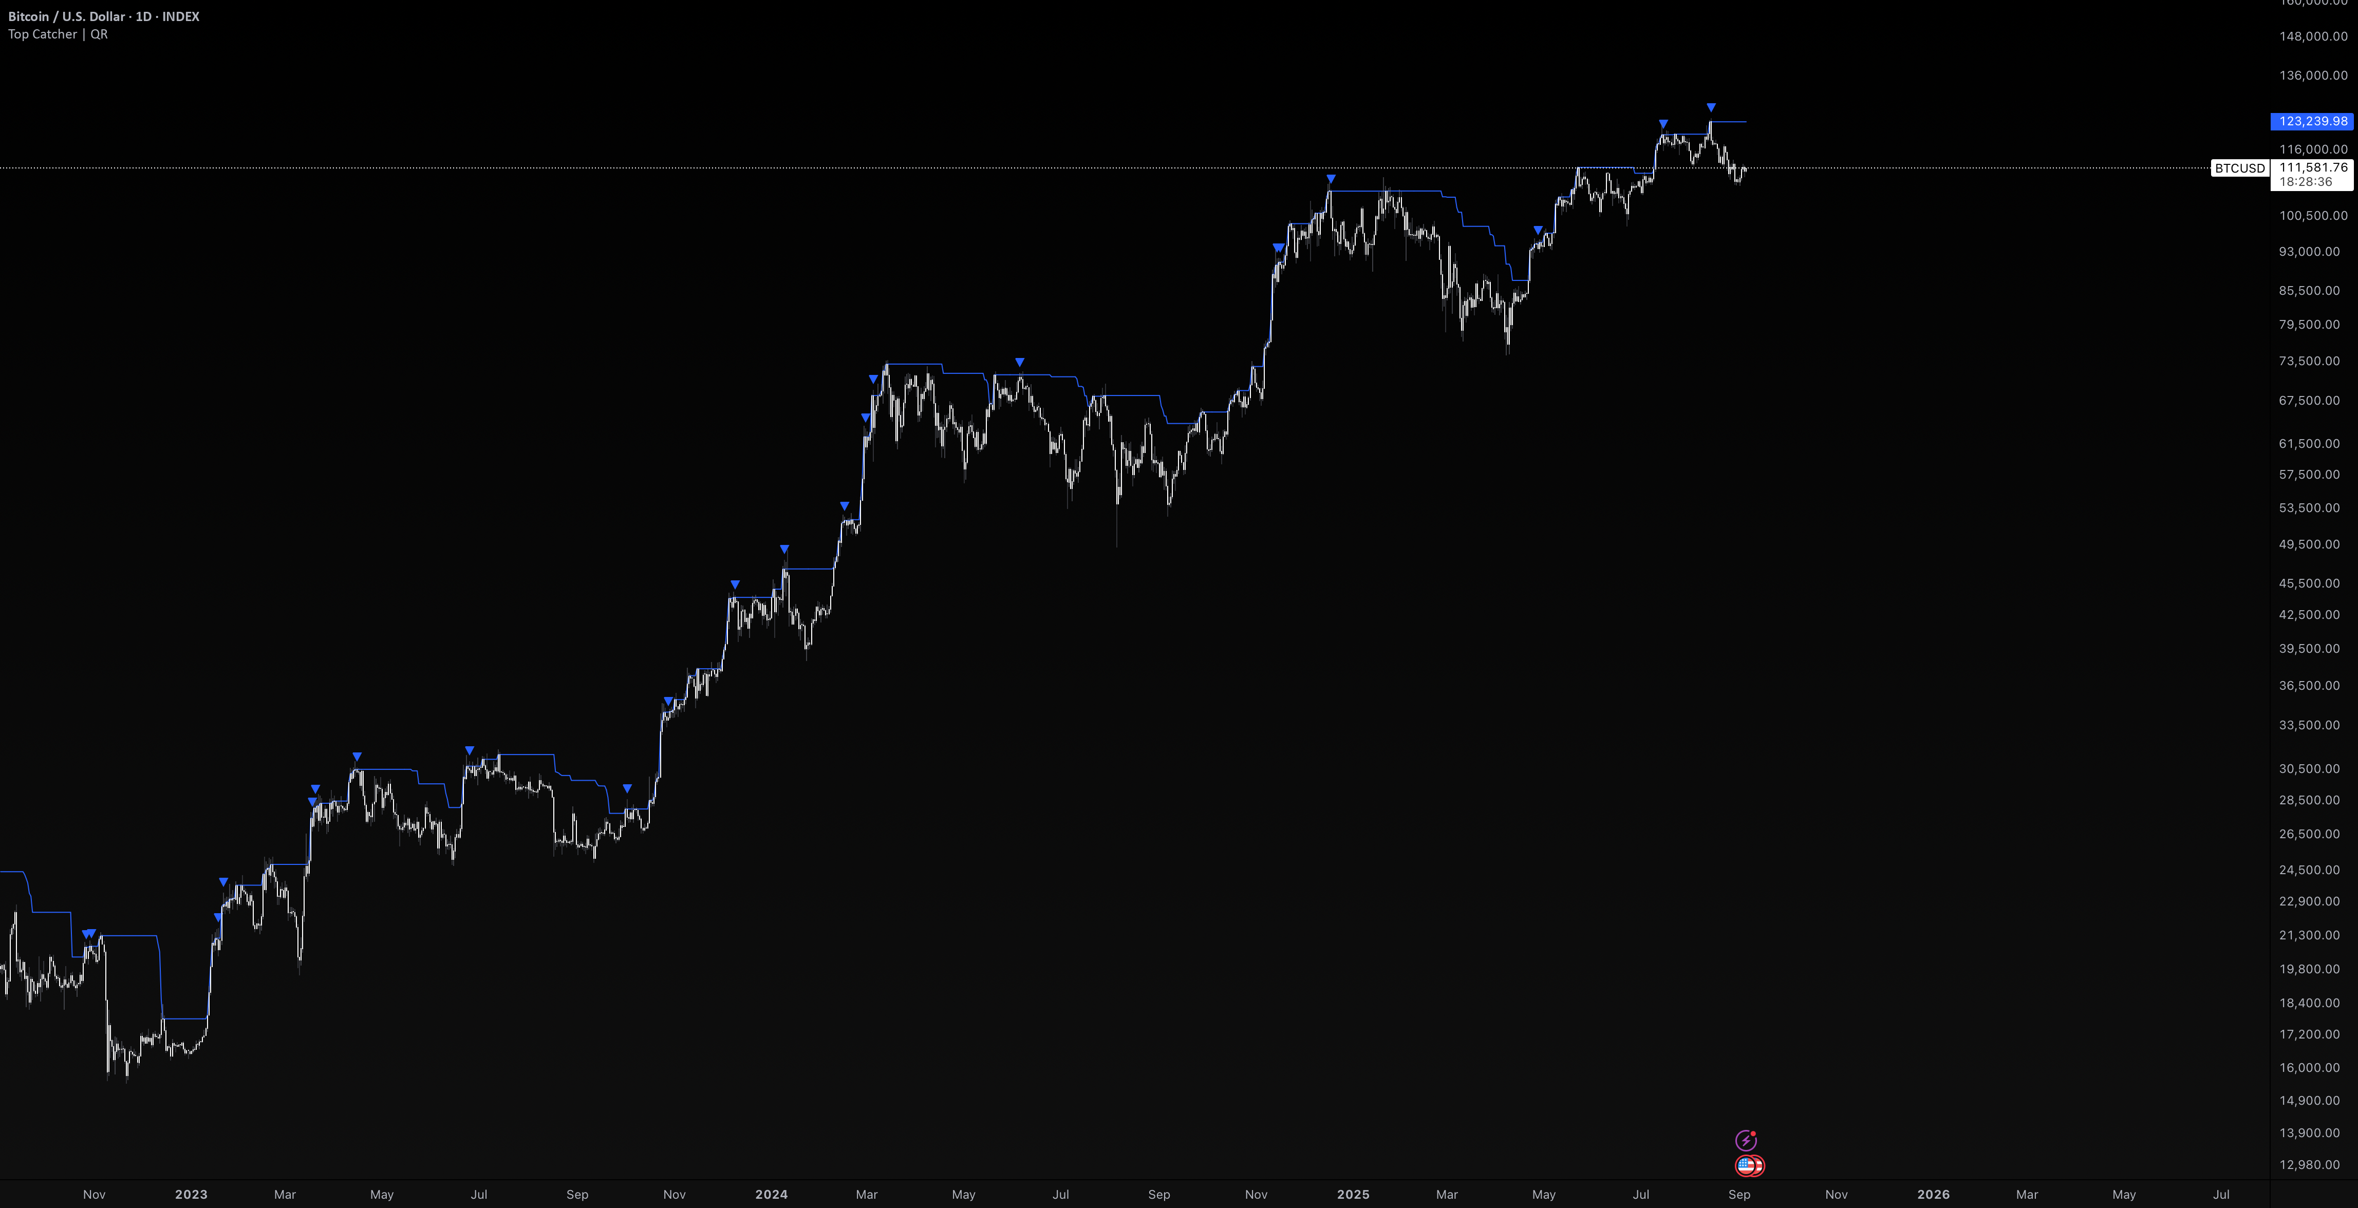Click the 24,500.00 price axis label
The height and width of the screenshot is (1208, 2358).
[2310, 870]
